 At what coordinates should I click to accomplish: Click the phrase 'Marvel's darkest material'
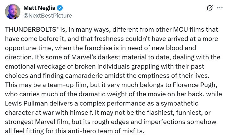109,57
